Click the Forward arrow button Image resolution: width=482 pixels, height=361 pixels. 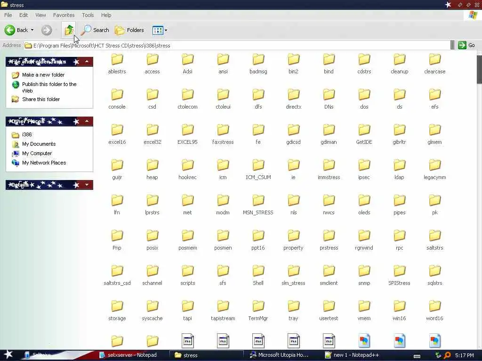[47, 30]
